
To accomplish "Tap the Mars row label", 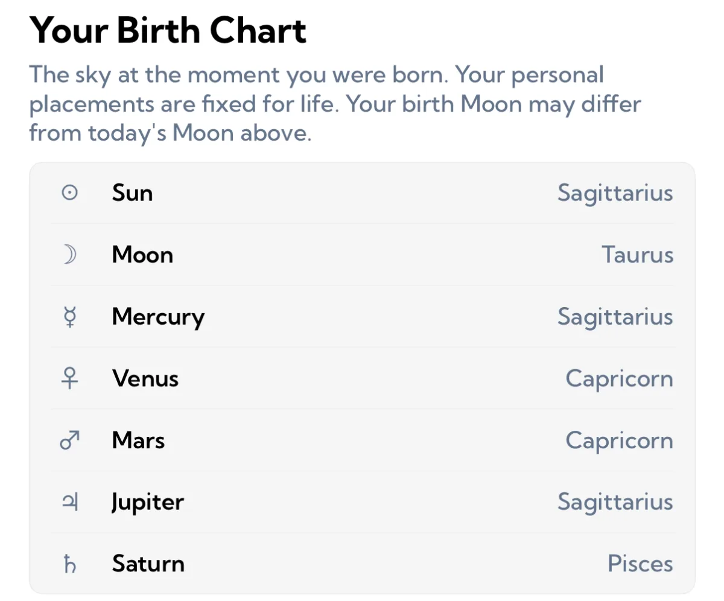I will point(138,440).
